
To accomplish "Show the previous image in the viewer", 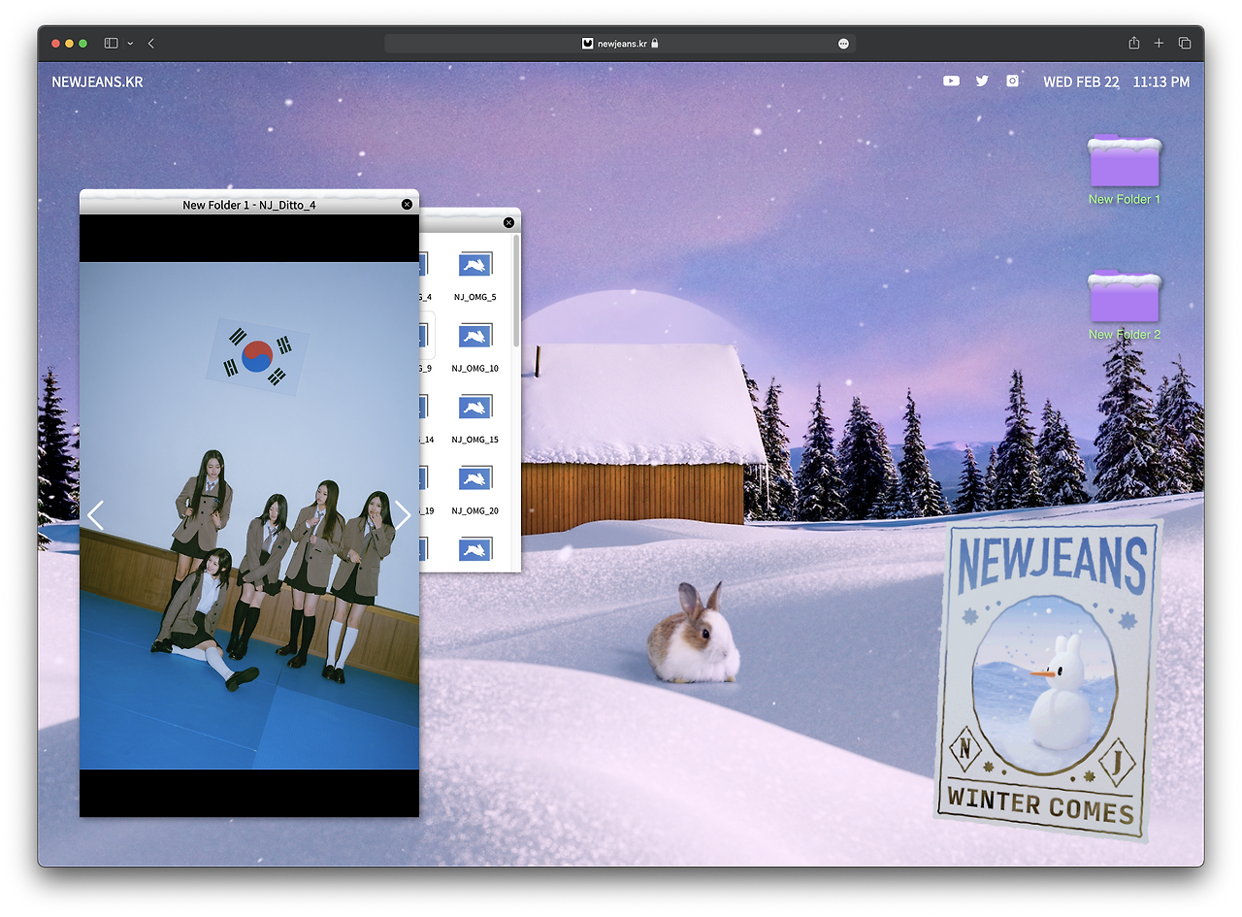I will pos(95,515).
